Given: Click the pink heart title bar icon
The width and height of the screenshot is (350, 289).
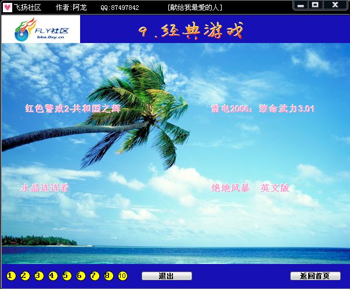Looking at the screenshot, I should (8, 8).
